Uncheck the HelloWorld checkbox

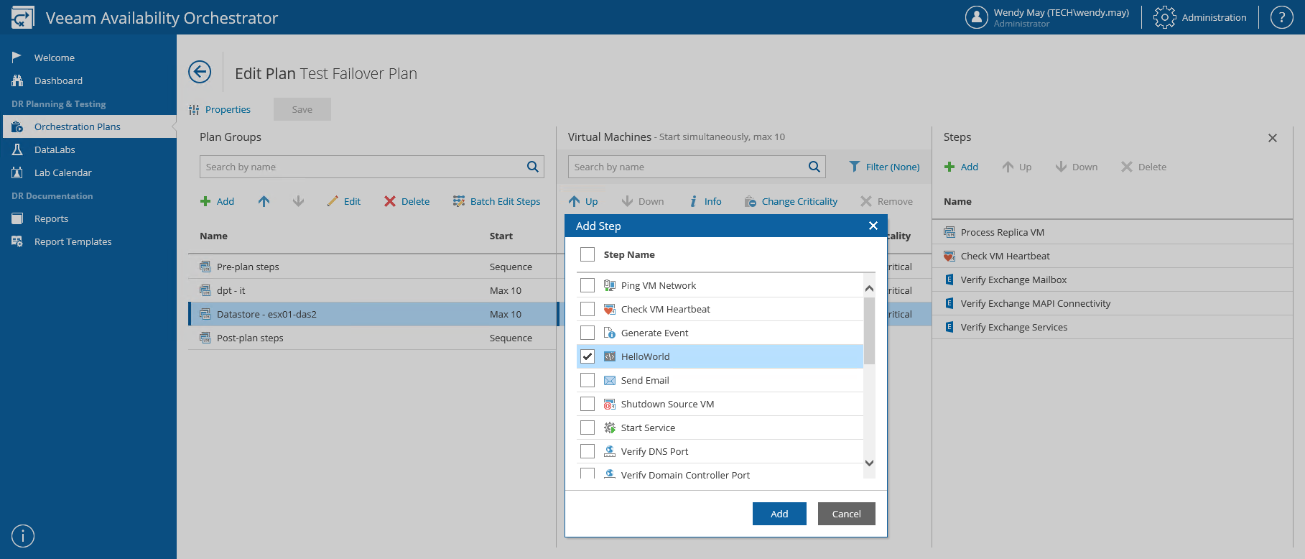[588, 356]
